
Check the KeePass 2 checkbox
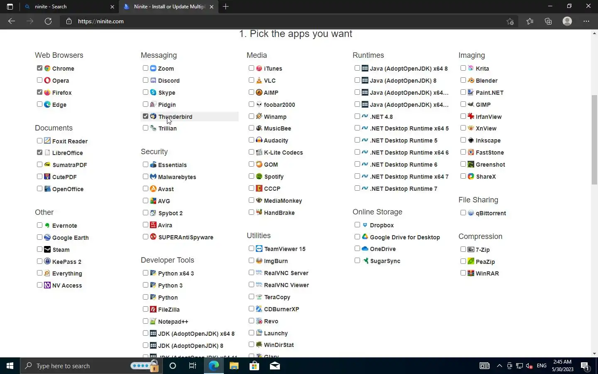[39, 261]
